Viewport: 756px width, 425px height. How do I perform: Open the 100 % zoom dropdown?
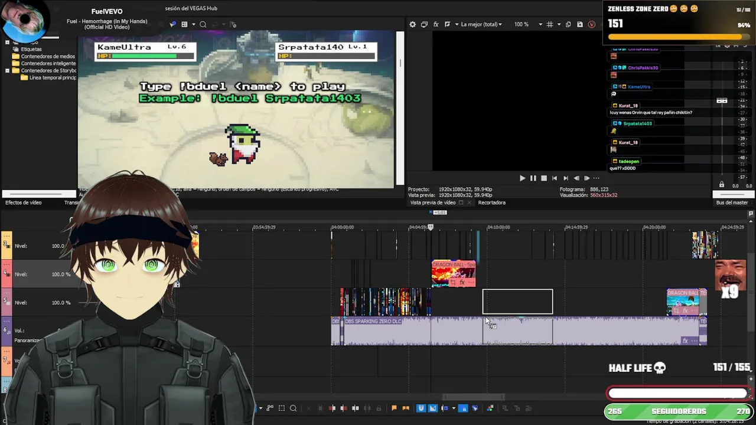527,24
